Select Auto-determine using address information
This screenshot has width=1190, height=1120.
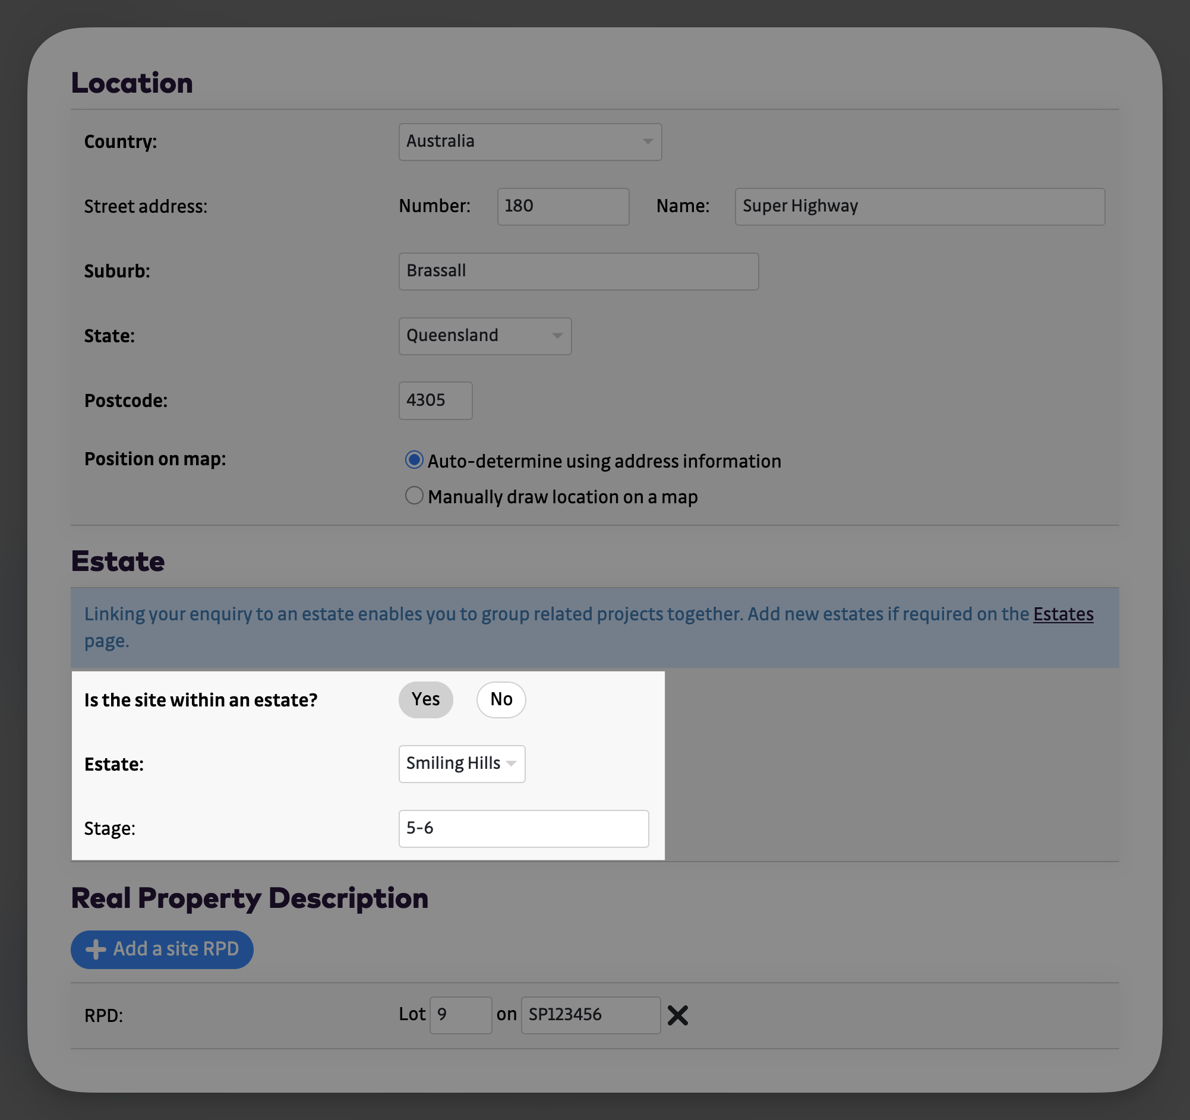414,460
